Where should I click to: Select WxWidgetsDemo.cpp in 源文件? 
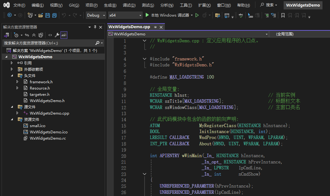pos(50,113)
